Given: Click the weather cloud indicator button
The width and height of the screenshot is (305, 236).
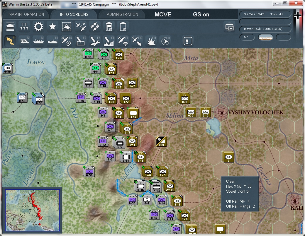Looking at the screenshot, I should (x=265, y=37).
